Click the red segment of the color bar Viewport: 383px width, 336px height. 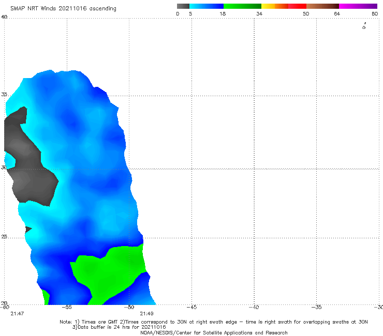click(297, 6)
